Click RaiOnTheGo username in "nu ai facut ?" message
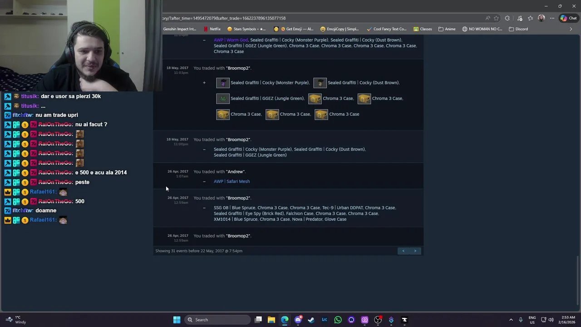The width and height of the screenshot is (581, 327). (55, 124)
